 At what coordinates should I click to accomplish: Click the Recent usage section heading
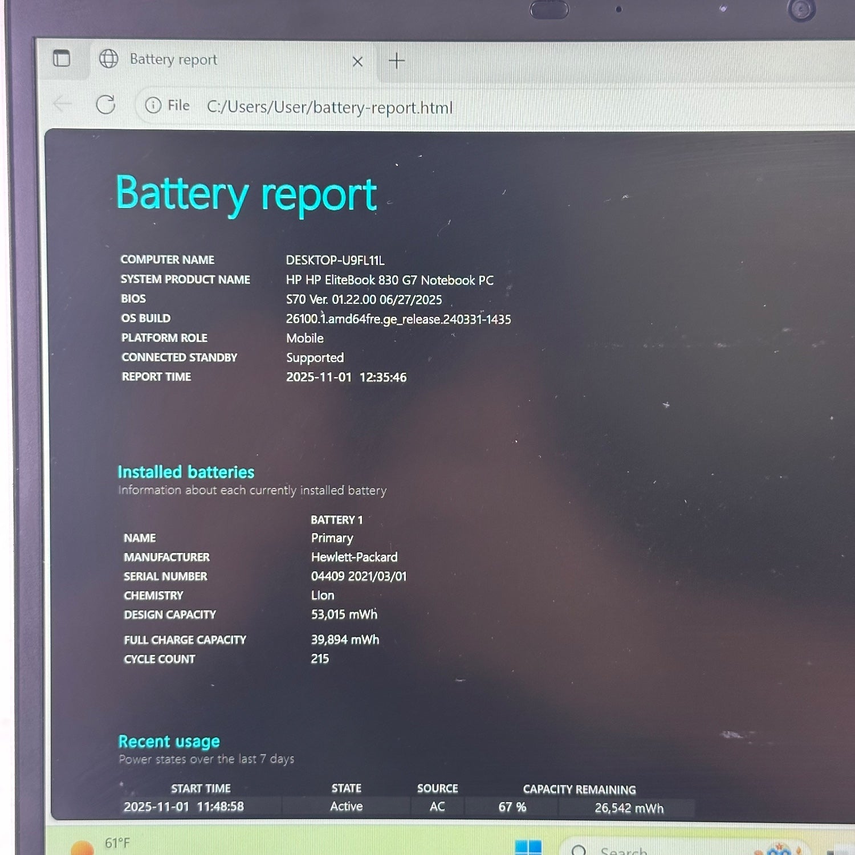[x=169, y=741]
